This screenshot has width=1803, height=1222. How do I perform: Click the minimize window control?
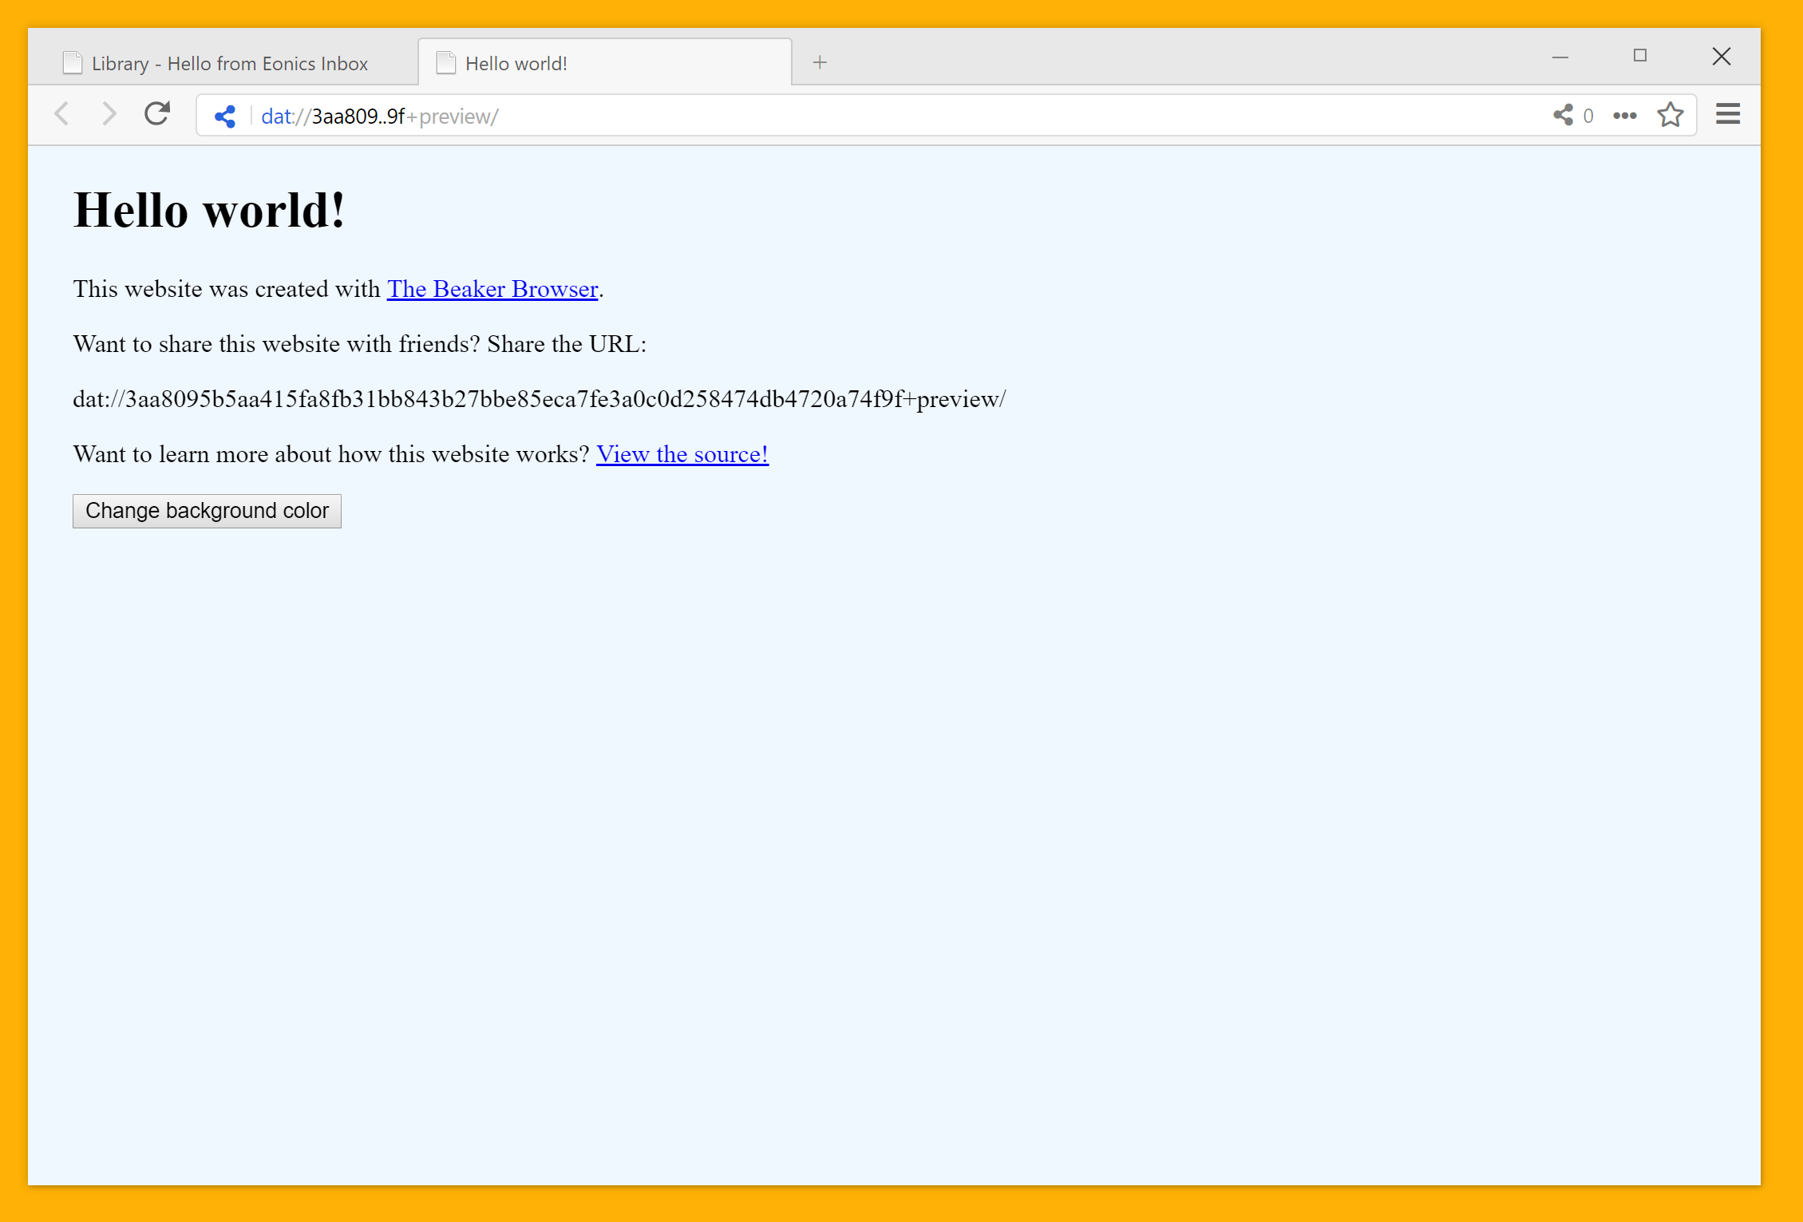pyautogui.click(x=1560, y=57)
